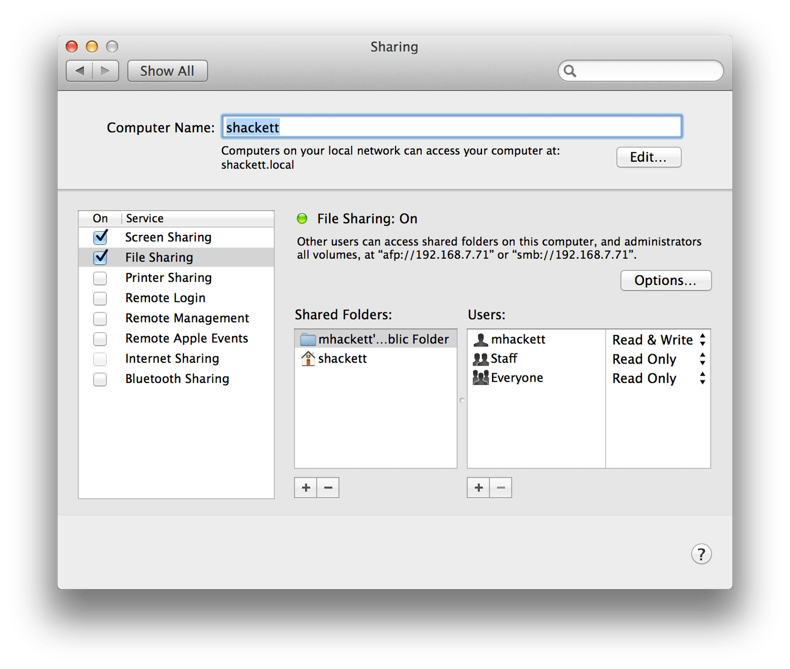Enable the Printer Sharing checkbox
This screenshot has width=790, height=669.
point(100,278)
